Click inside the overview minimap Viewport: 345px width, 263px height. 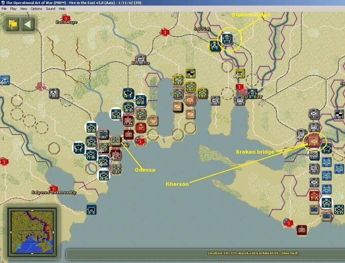[32, 232]
